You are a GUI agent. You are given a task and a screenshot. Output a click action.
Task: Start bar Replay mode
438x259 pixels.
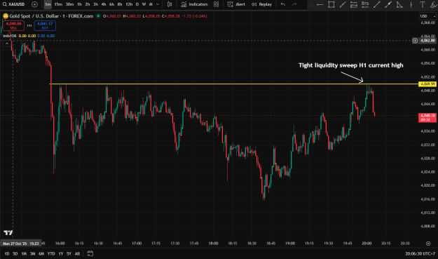tap(261, 4)
